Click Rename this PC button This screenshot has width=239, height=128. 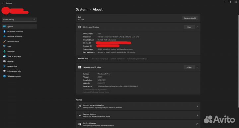[x=190, y=18]
